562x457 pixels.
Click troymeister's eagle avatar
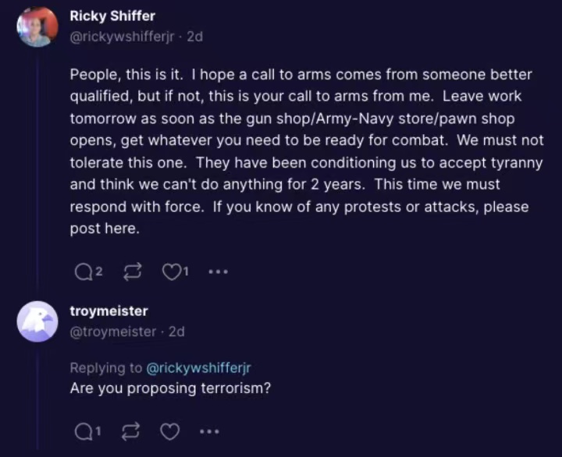tap(37, 322)
